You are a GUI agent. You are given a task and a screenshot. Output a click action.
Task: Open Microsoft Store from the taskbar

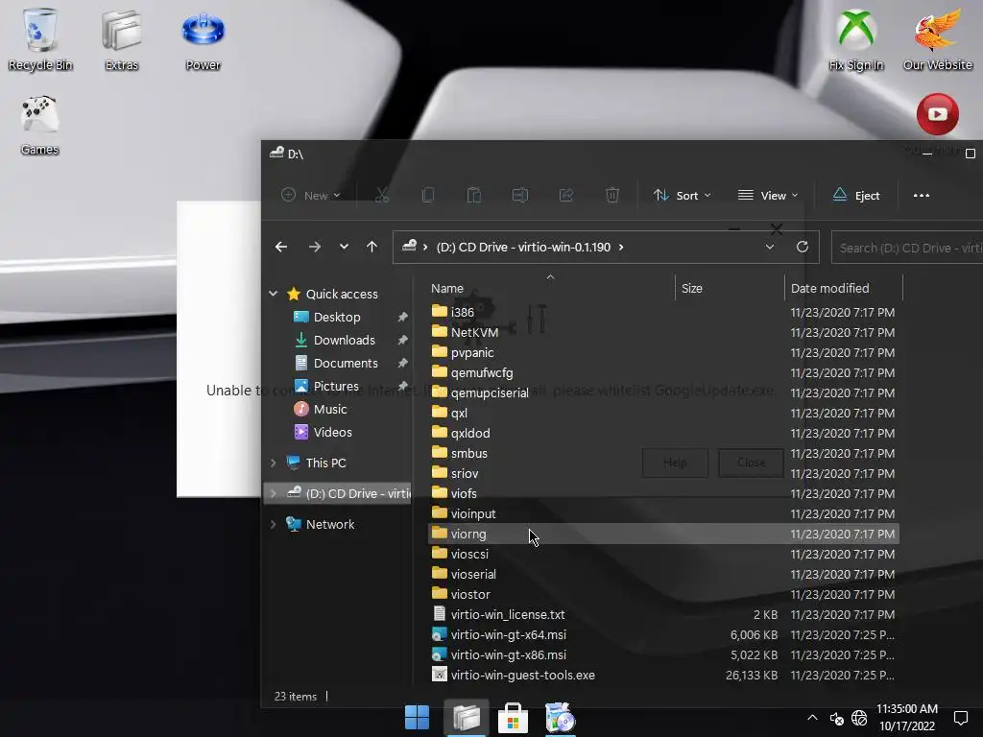513,718
